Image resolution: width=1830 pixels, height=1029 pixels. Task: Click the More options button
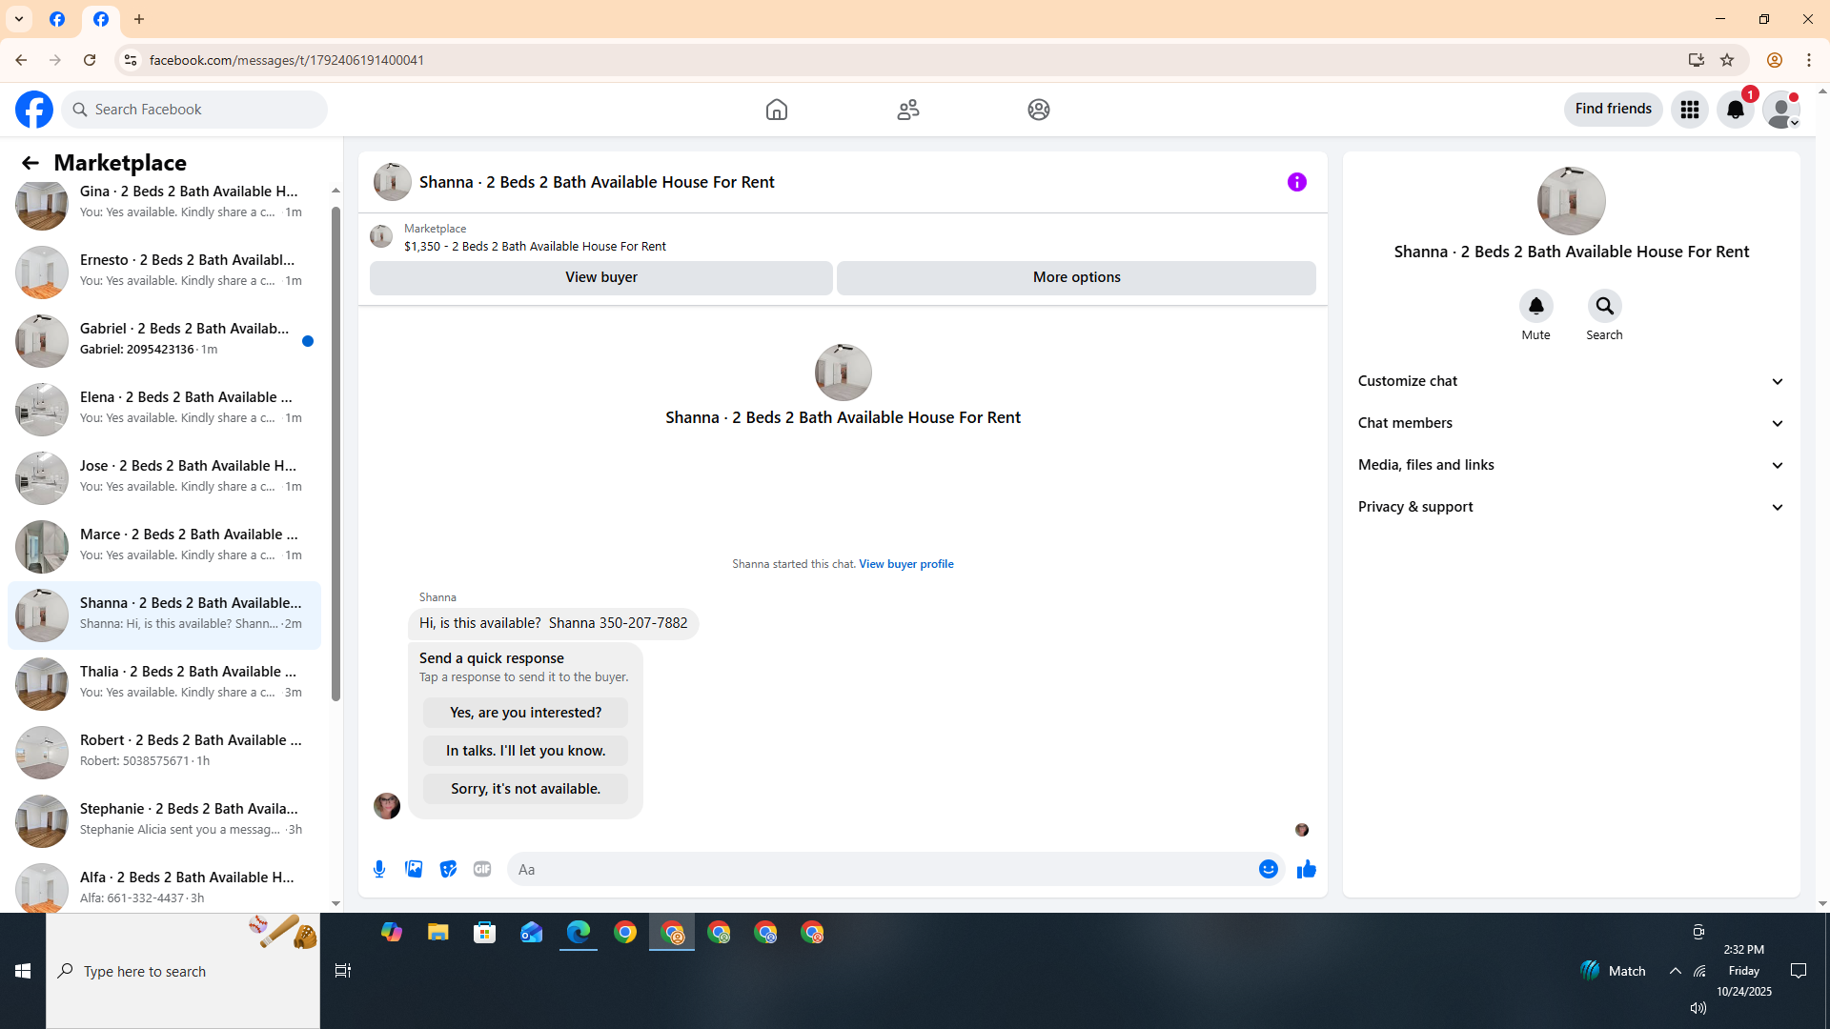(1076, 277)
